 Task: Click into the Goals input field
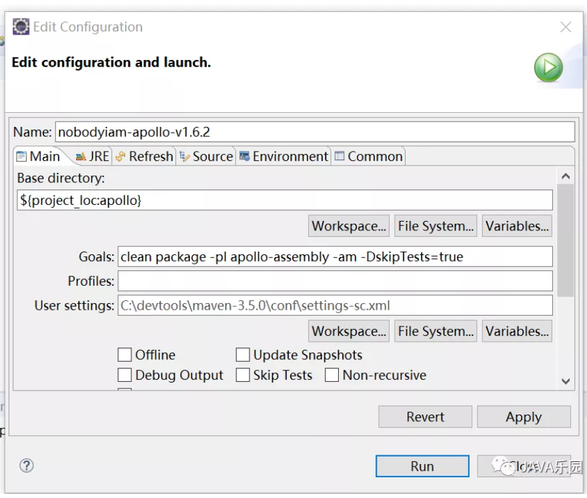335,257
